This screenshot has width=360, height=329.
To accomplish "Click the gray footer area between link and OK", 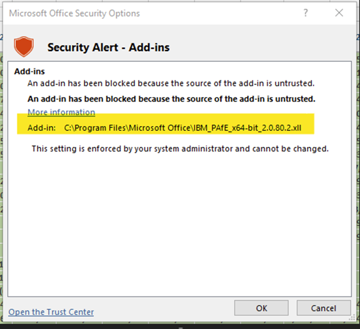I will (164, 309).
